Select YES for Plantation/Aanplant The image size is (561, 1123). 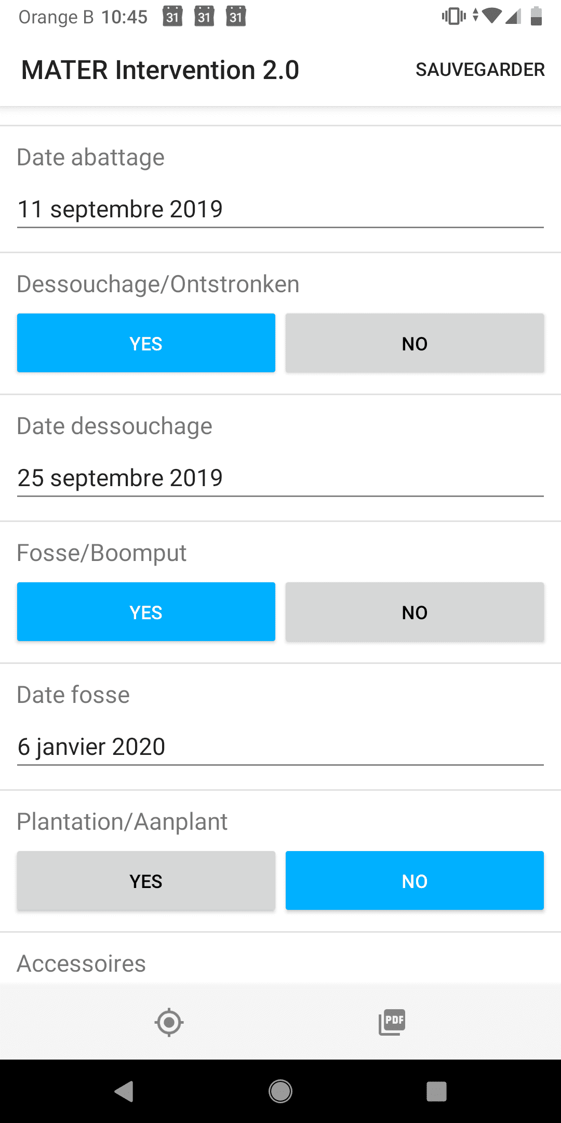pos(146,881)
